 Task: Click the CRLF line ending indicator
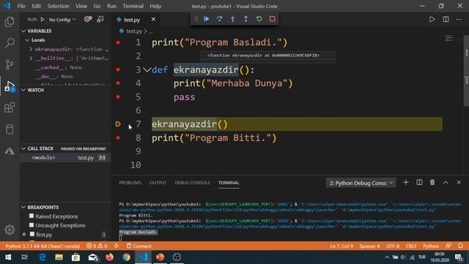pos(411,246)
